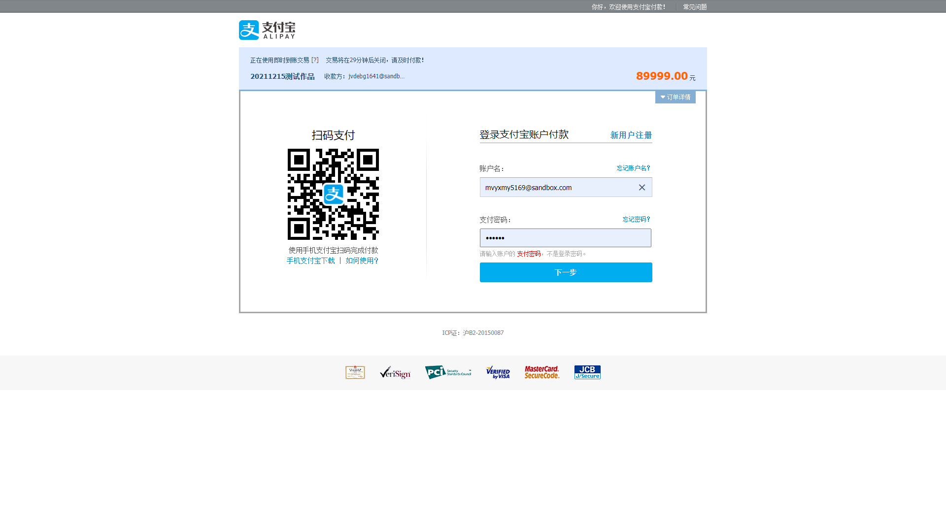Open 常见问题 in the top bar
946x525 pixels.
click(x=695, y=7)
